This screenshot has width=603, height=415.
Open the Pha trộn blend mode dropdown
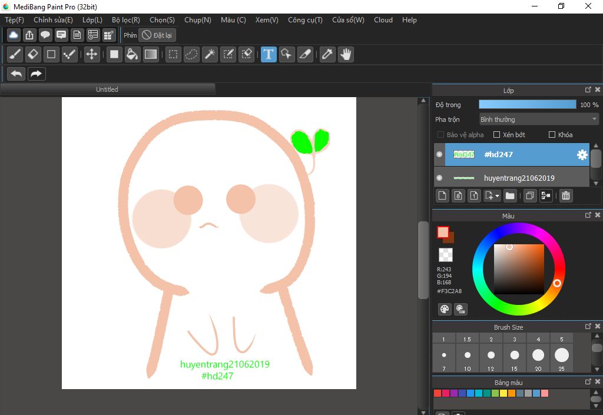(538, 119)
